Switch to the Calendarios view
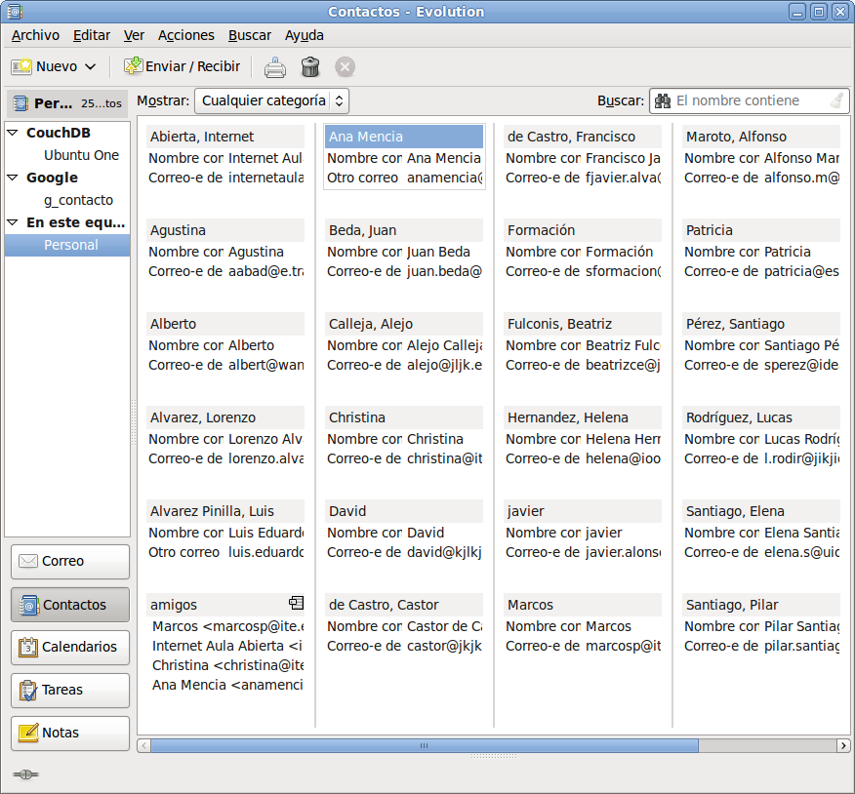The height and width of the screenshot is (794, 855). (x=70, y=647)
